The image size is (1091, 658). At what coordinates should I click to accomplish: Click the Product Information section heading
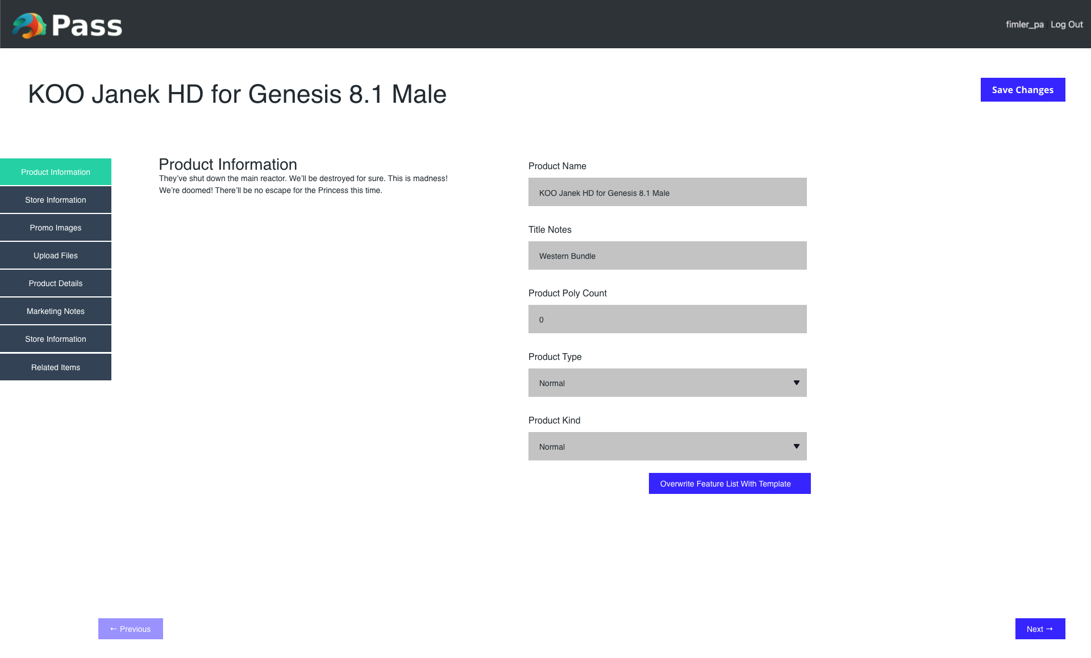tap(228, 165)
